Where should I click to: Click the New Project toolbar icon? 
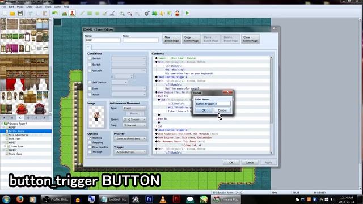click(x=5, y=13)
